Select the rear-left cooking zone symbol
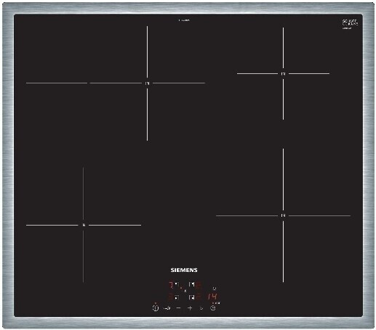Viewport: 376px width, 330px height. [x=177, y=284]
